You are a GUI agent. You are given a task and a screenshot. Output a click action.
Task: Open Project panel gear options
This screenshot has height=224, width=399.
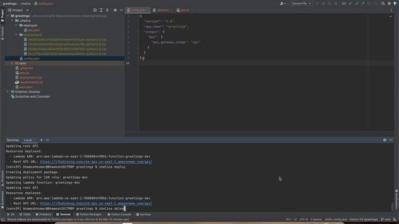(x=115, y=10)
